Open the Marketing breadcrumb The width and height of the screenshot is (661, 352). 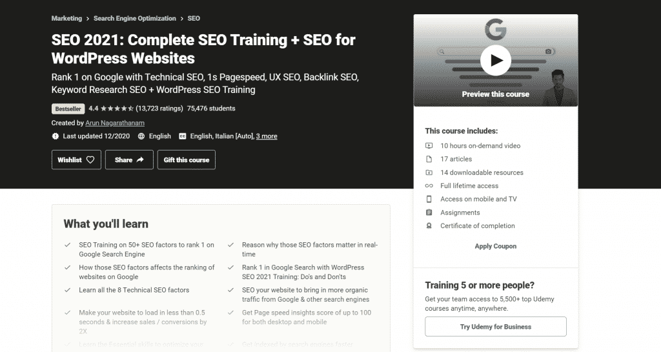[x=66, y=19]
